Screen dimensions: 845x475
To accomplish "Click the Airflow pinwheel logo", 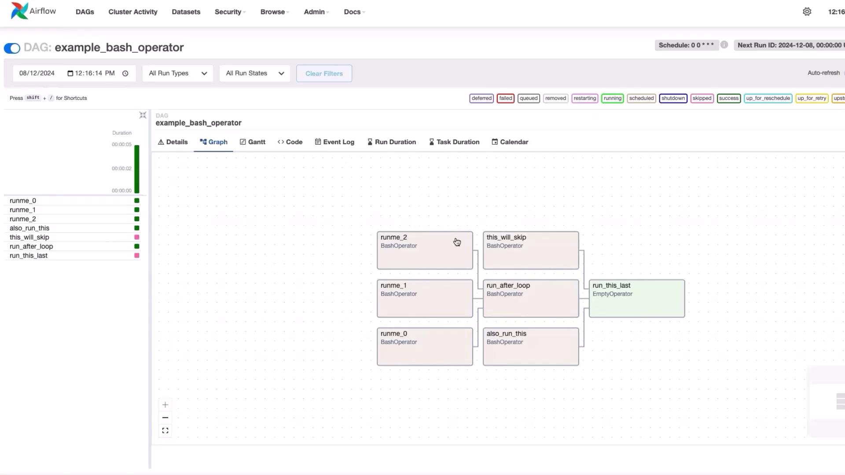I will tap(19, 11).
